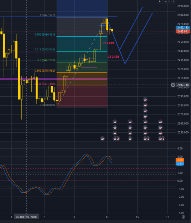
Task: Click 0.00 on the indicator scale
Action: pos(180,181)
